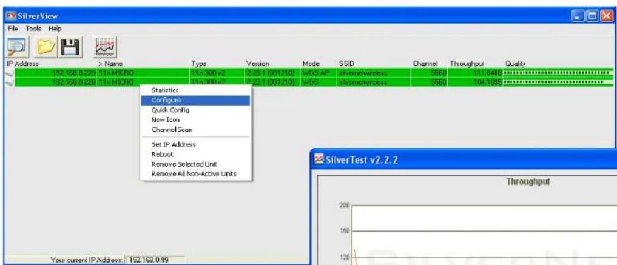Click the quality bar of 192.168.0.228 row
617x265 pixels.
tap(558, 82)
